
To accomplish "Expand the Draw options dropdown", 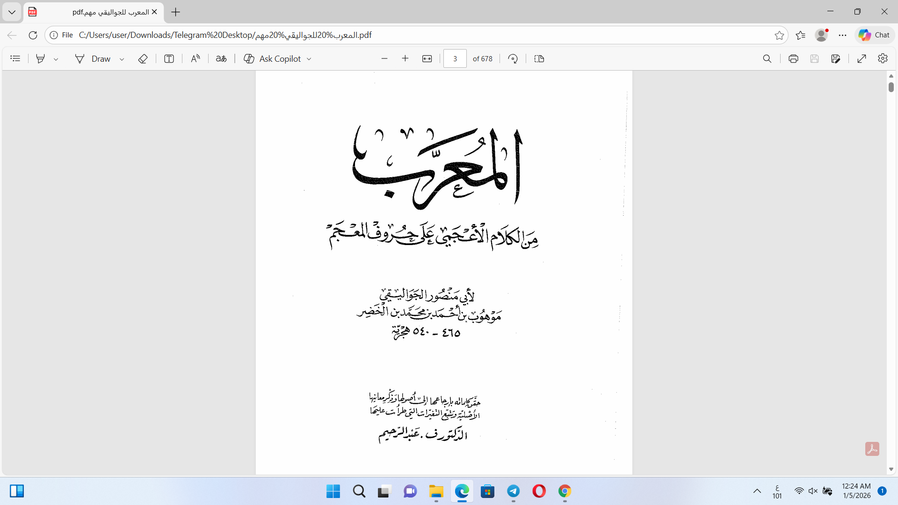I will pyautogui.click(x=122, y=59).
